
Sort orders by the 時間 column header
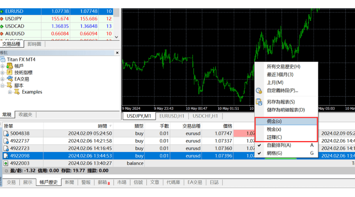coord(102,126)
